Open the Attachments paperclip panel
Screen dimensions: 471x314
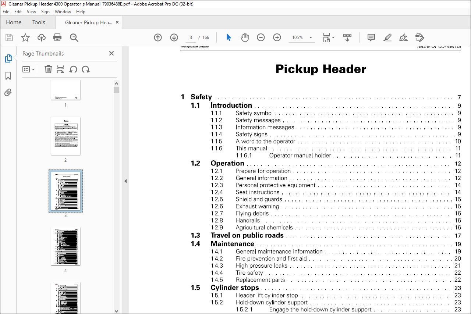pos(8,92)
